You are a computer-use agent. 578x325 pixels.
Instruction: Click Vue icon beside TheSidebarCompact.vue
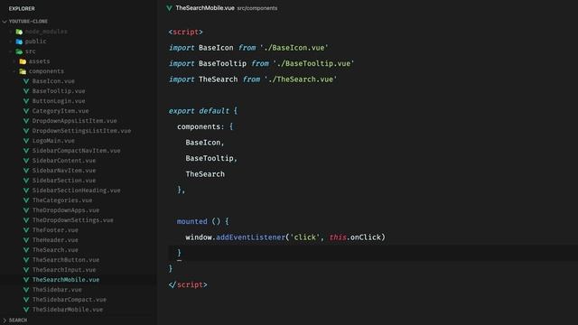(x=26, y=300)
